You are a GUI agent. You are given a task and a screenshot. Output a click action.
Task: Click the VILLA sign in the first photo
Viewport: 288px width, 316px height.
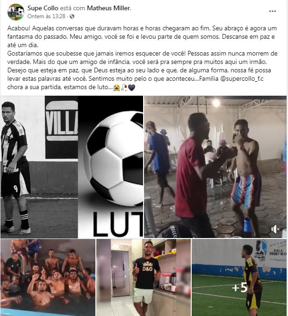[62, 127]
